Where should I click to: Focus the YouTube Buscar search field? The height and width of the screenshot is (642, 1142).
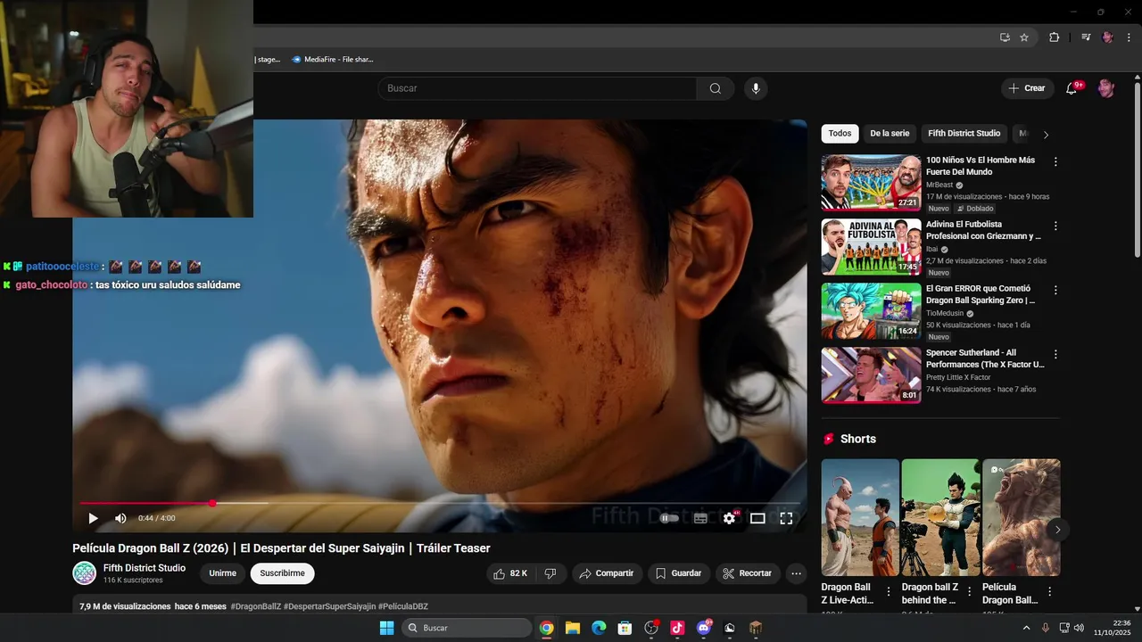[x=537, y=88]
